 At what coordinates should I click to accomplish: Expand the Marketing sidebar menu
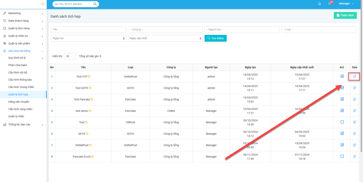[x=23, y=13]
